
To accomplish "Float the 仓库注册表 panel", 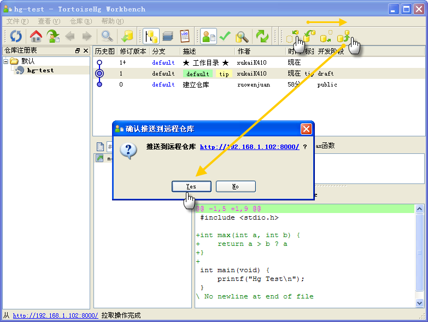I will 78,50.
